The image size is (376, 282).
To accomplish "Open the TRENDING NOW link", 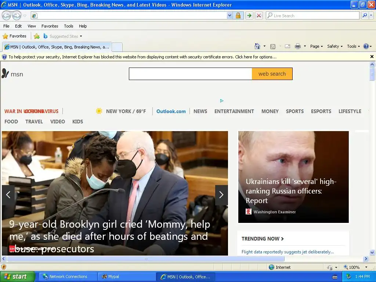I will tap(263, 239).
